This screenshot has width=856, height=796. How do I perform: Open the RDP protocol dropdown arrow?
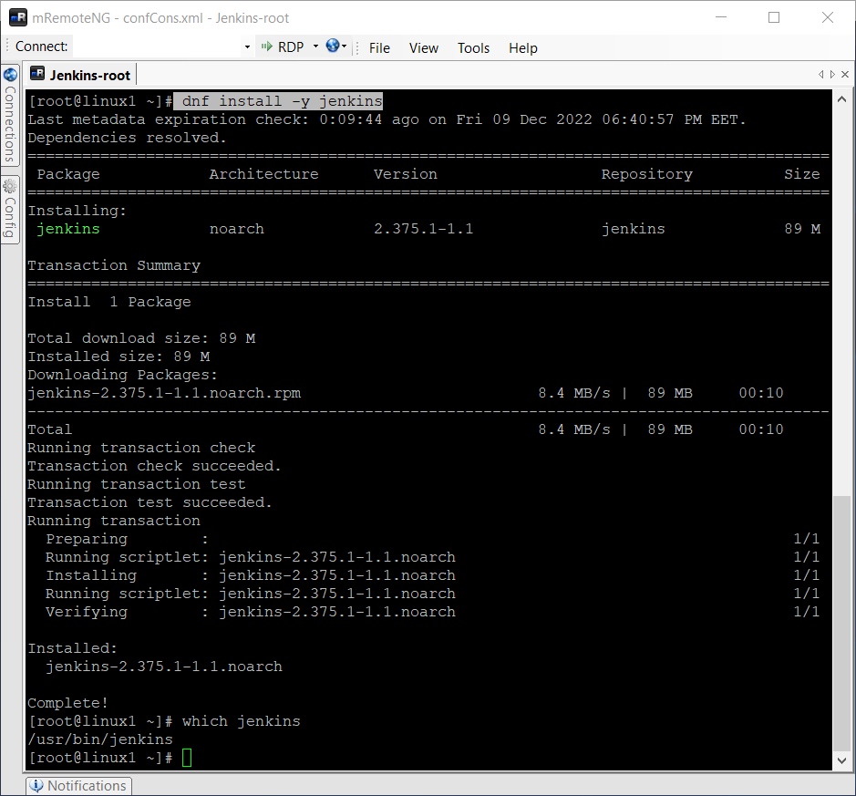pyautogui.click(x=315, y=47)
